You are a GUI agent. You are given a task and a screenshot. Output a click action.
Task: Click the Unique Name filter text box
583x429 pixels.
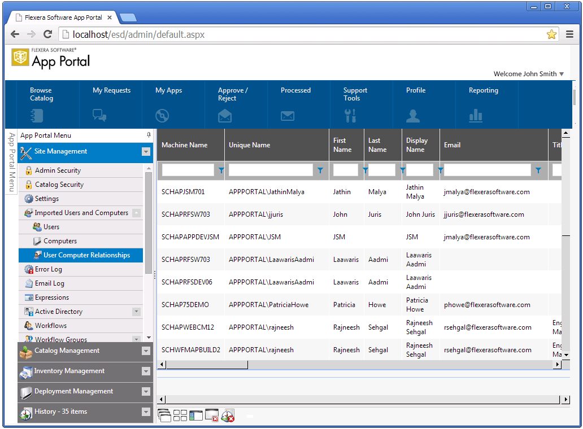271,170
